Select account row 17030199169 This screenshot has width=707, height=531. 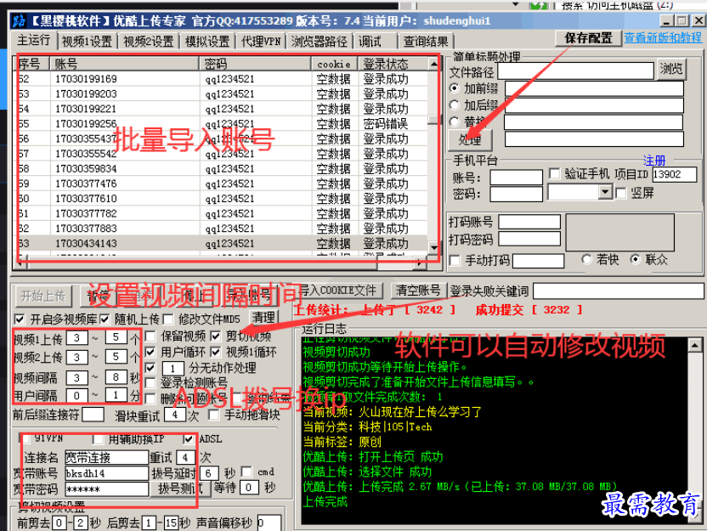pyautogui.click(x=221, y=79)
